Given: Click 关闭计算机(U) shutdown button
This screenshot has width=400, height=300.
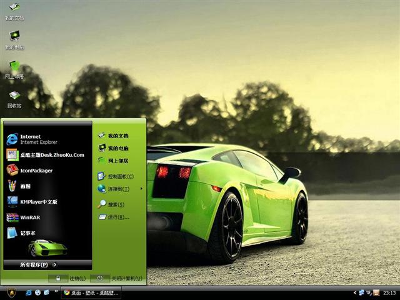Looking at the screenshot, I should [x=116, y=278].
